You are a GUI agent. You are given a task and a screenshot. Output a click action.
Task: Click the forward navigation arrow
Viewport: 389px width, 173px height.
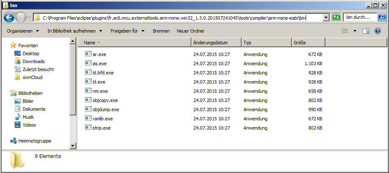point(21,17)
